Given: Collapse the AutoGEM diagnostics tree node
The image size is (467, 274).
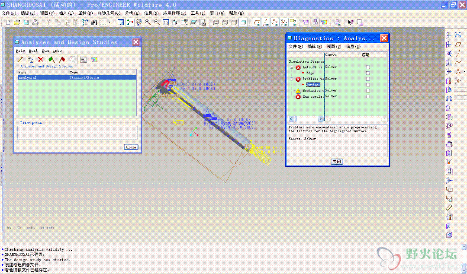Looking at the screenshot, I should [292, 67].
